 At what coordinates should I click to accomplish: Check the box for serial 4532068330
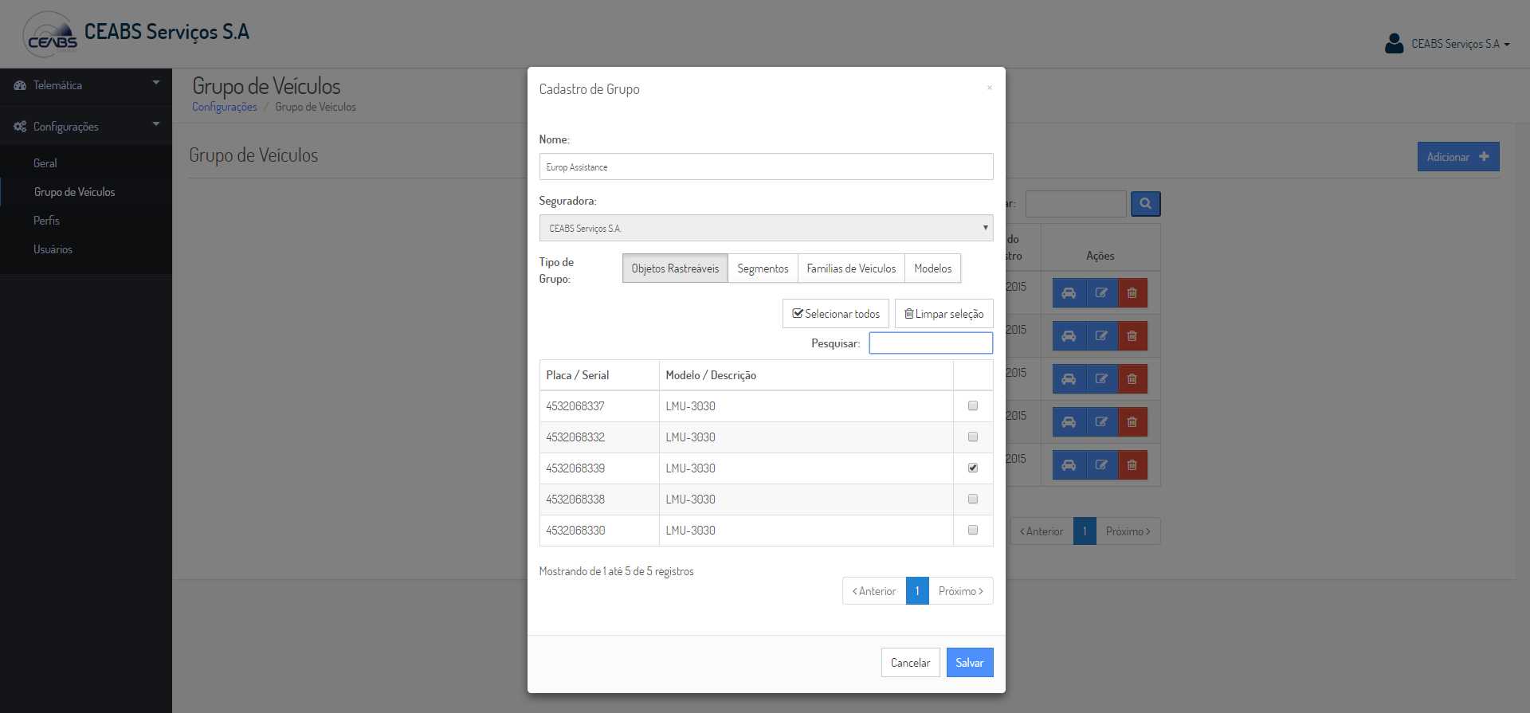[x=973, y=530]
